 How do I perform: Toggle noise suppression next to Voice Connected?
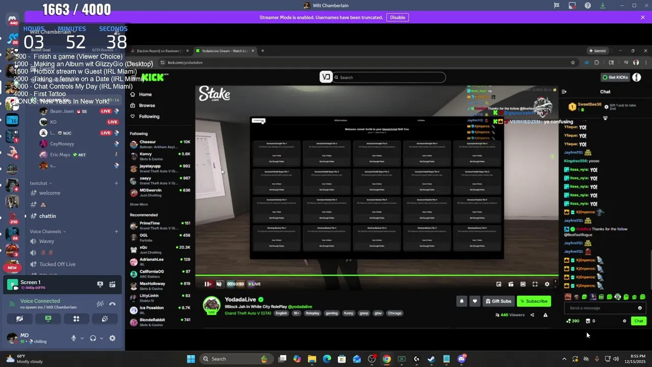click(100, 304)
